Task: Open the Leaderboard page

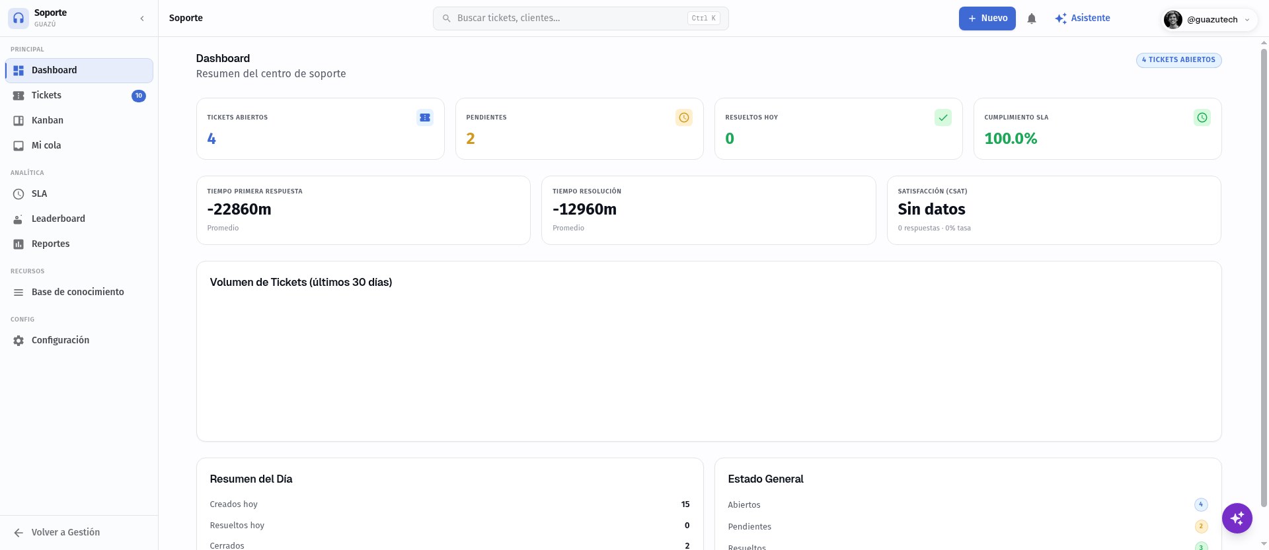Action: (x=79, y=219)
